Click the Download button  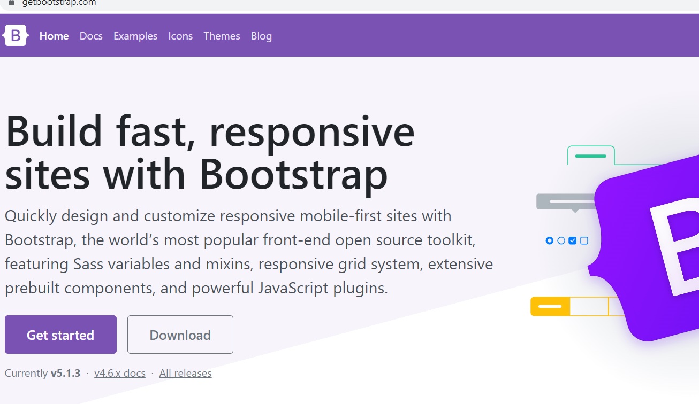pos(180,335)
